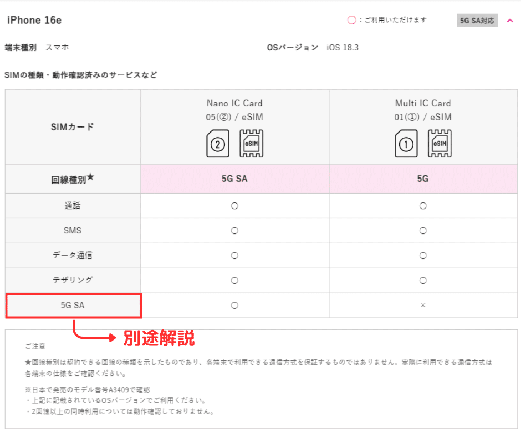521x437 pixels.
Task: Click the eSIM icon under Nano IC Card
Action: (x=251, y=144)
